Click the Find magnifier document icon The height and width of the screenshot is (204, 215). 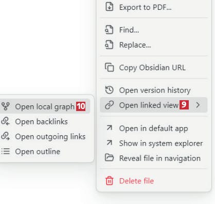(109, 30)
